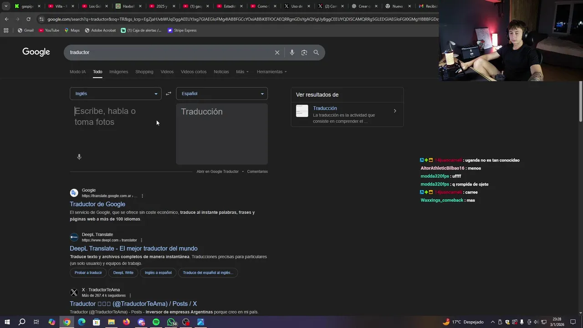583x328 pixels.
Task: Open three-dot menu beside TraductorTeAma result
Action: pyautogui.click(x=130, y=296)
